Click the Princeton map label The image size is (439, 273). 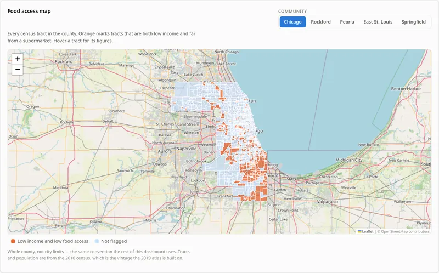tap(16, 219)
